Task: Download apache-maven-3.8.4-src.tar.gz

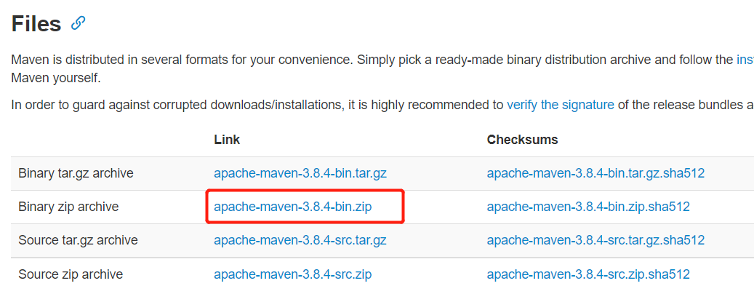Action: tap(300, 240)
